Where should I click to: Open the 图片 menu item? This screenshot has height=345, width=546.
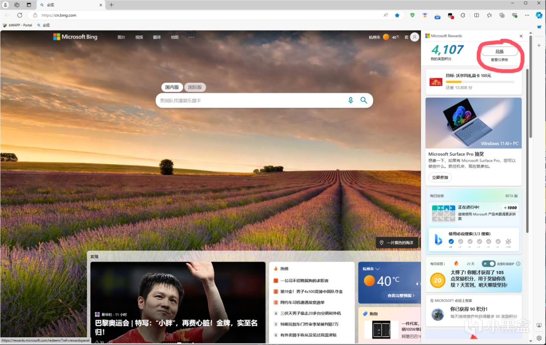pyautogui.click(x=122, y=37)
